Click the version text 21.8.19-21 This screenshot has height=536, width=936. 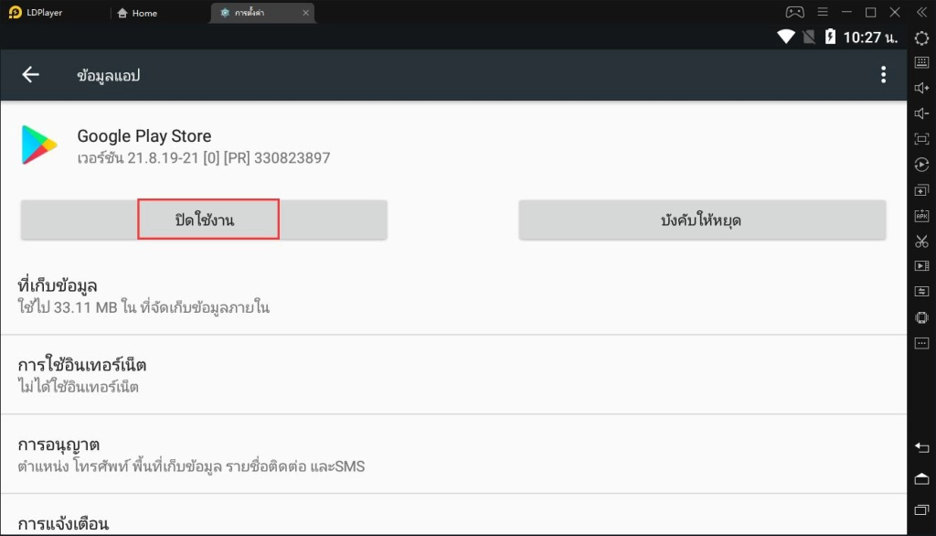(x=204, y=157)
